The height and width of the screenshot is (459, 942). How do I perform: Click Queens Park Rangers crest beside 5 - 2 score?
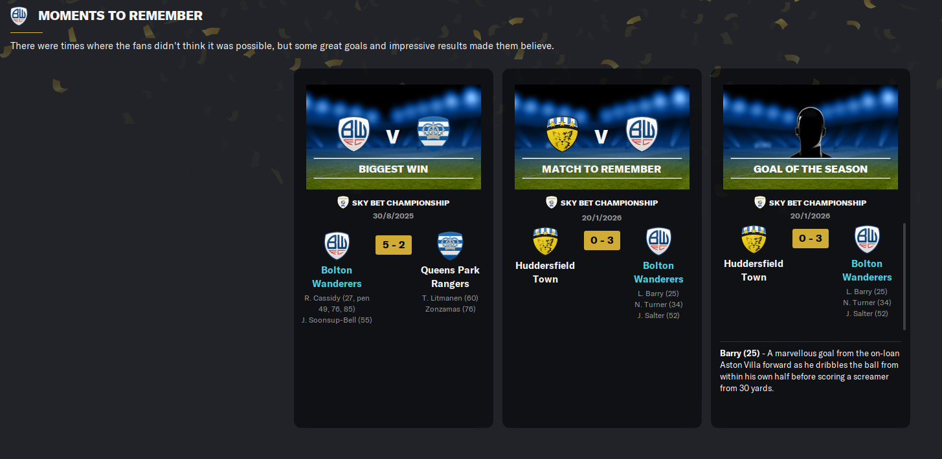point(450,246)
